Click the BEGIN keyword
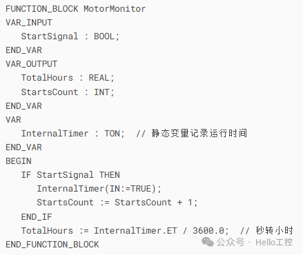 [19, 161]
